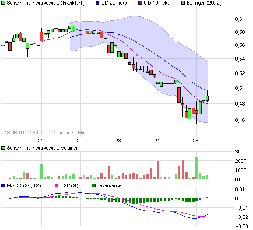Click the 0,46 price axis label
Image resolution: width=253 pixels, height=230 pixels.
point(240,120)
